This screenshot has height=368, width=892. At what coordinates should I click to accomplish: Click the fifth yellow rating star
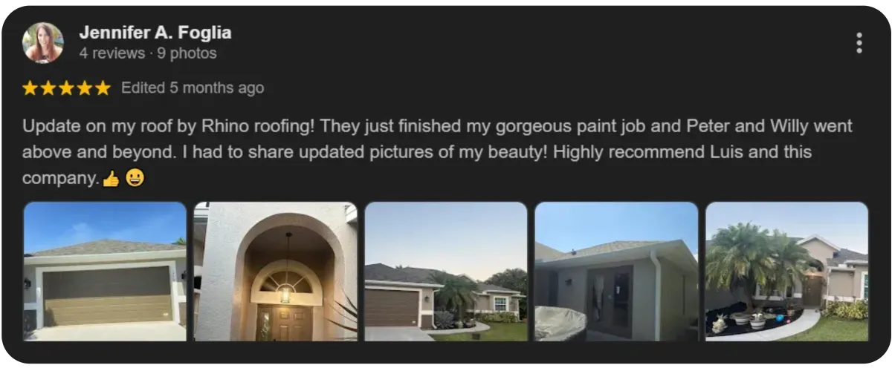(x=103, y=88)
